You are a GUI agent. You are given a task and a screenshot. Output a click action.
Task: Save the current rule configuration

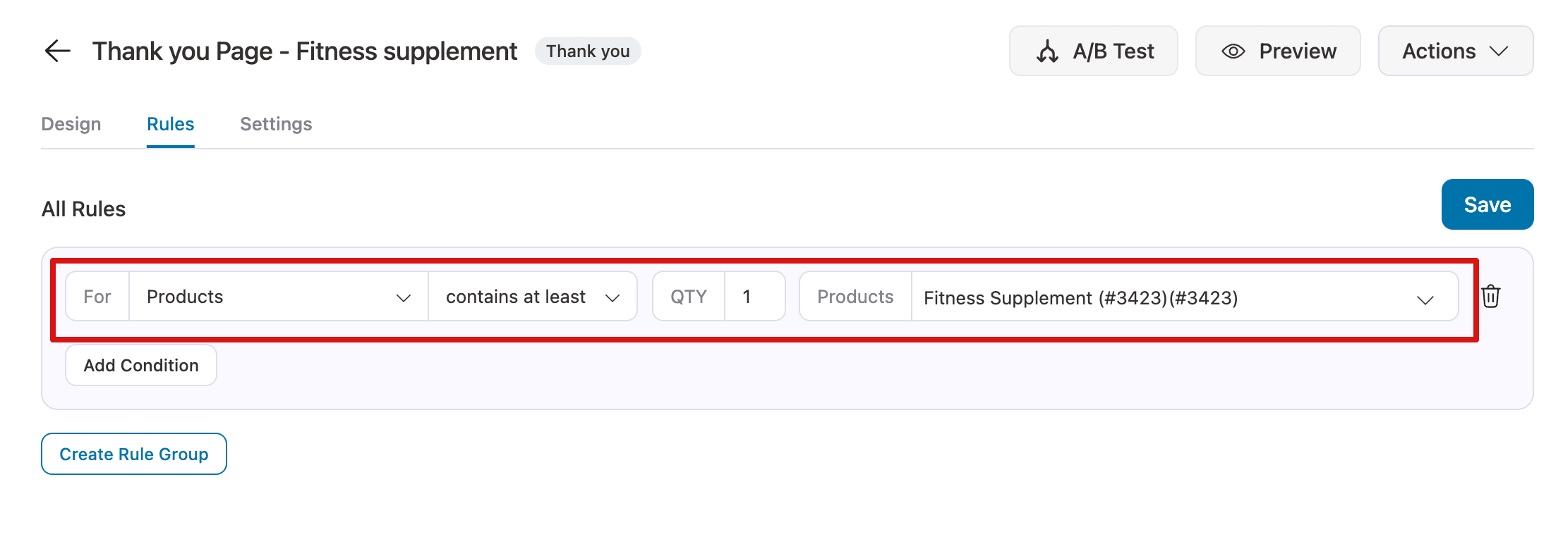click(x=1487, y=204)
